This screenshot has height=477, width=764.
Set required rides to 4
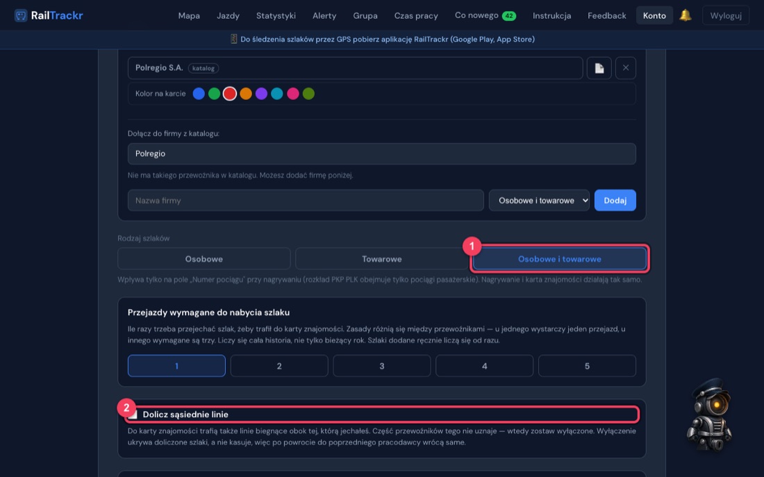(x=484, y=366)
